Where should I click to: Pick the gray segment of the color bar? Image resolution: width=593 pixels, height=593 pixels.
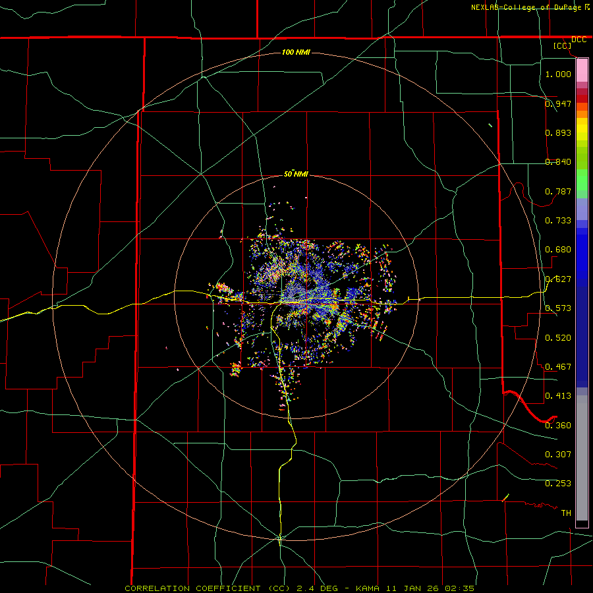click(582, 459)
